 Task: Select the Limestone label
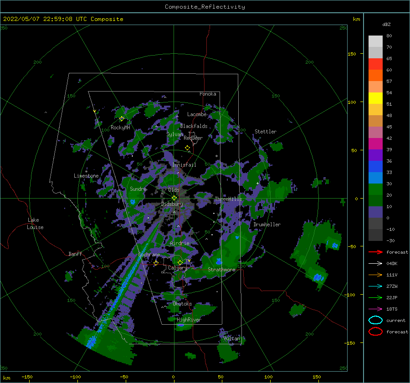(x=86, y=176)
